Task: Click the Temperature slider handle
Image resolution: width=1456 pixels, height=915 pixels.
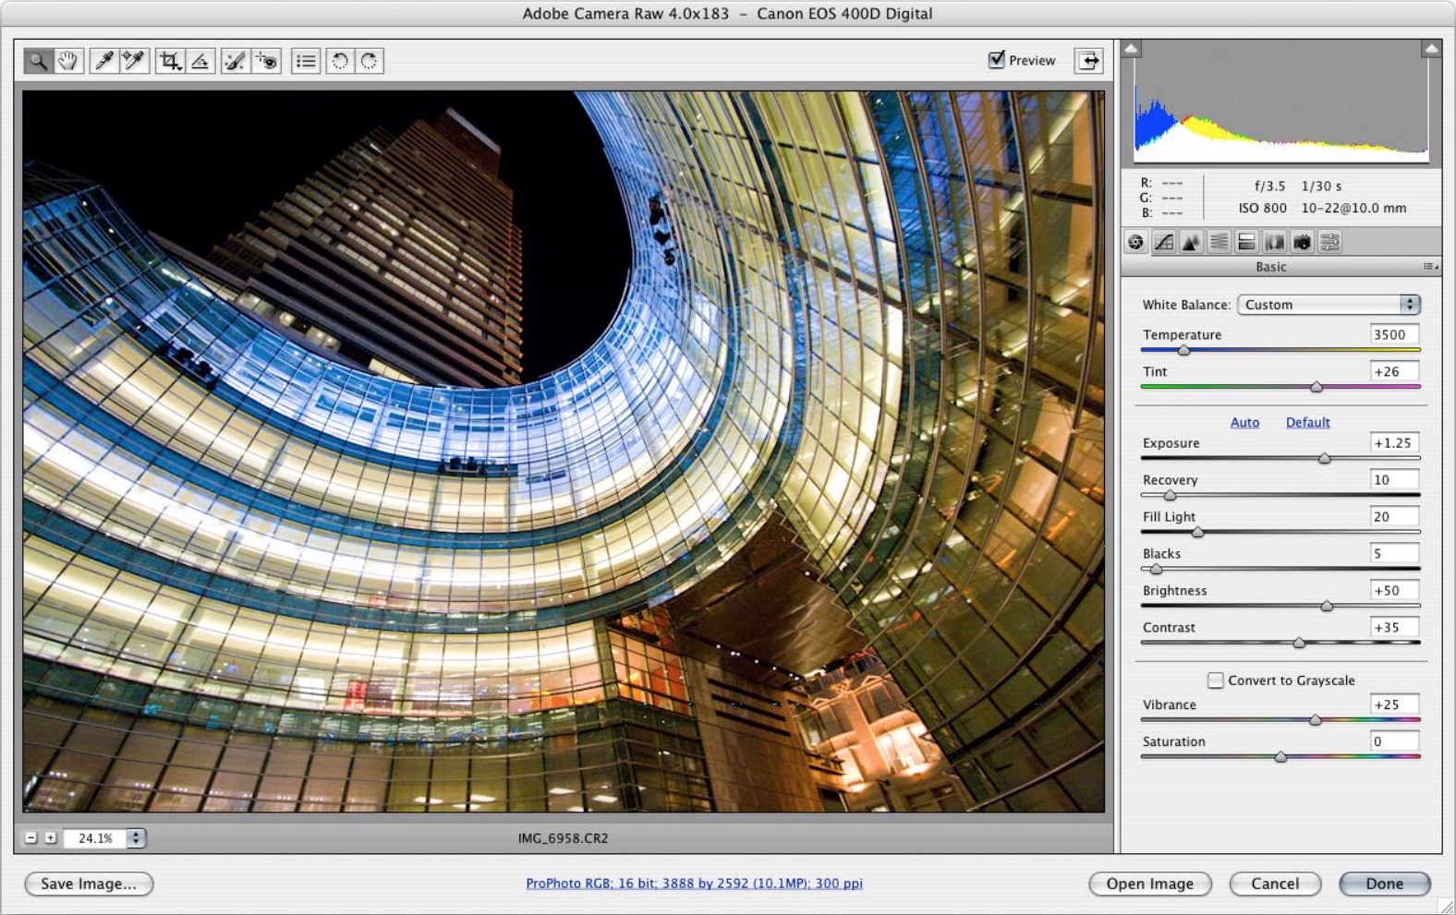Action: [x=1183, y=350]
